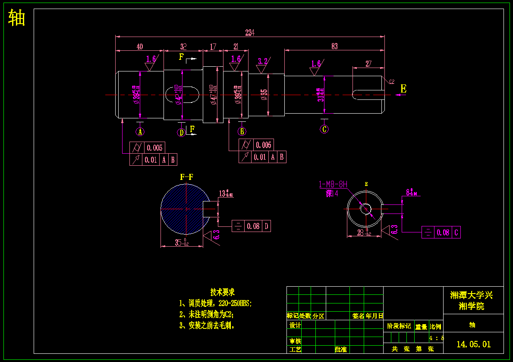
Task: Click the ø35 diameter dimension text
Action: coord(264,95)
